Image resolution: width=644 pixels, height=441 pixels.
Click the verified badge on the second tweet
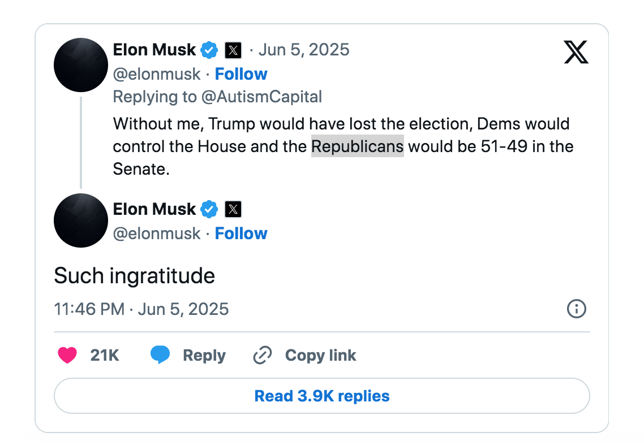point(209,209)
